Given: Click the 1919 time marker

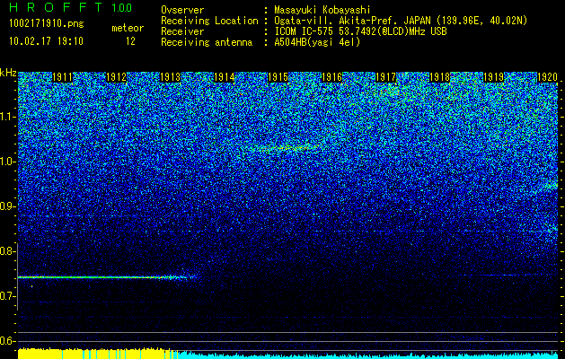Looking at the screenshot, I should [x=494, y=77].
